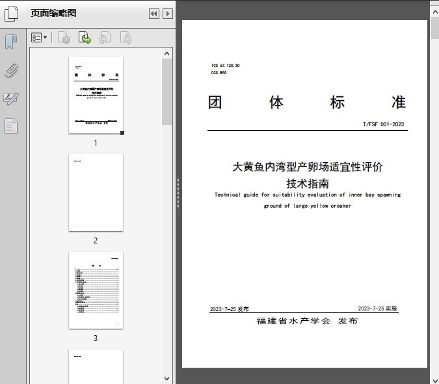
Task: Rotate pages clockwise
Action: [126, 38]
